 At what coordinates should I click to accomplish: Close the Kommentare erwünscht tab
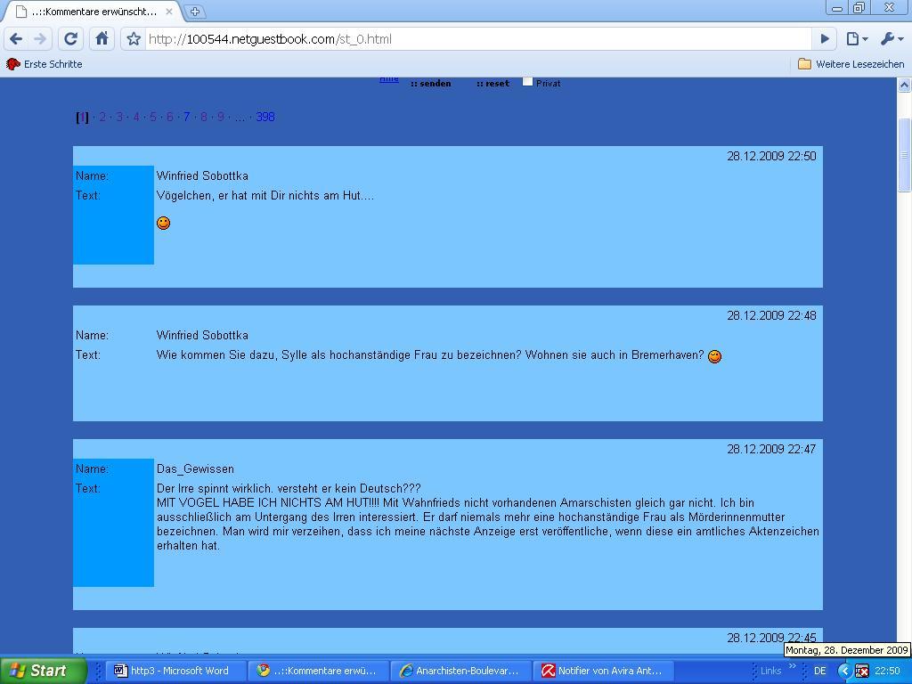click(x=168, y=11)
